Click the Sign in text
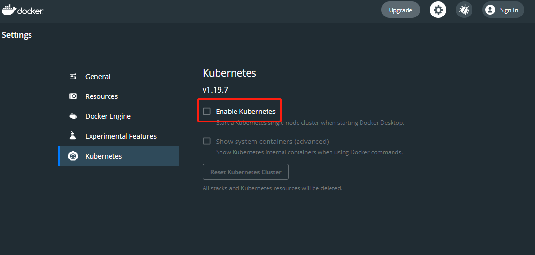 (x=509, y=10)
